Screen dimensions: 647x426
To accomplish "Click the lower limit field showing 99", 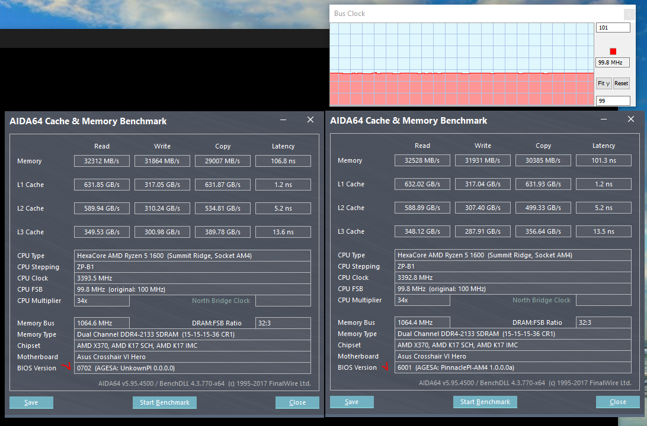I will 613,101.
